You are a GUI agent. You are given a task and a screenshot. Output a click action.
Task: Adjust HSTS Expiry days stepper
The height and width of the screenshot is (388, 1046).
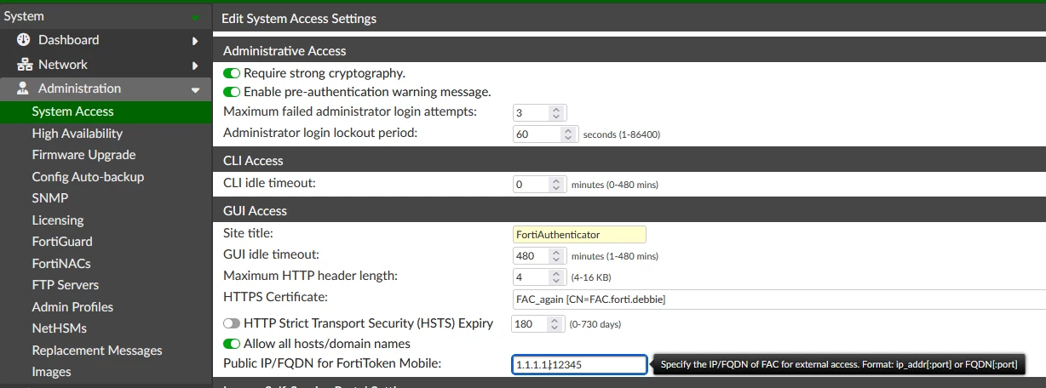coord(555,323)
